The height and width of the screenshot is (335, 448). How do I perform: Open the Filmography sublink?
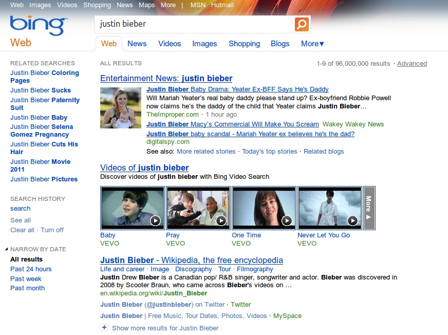coord(255,269)
